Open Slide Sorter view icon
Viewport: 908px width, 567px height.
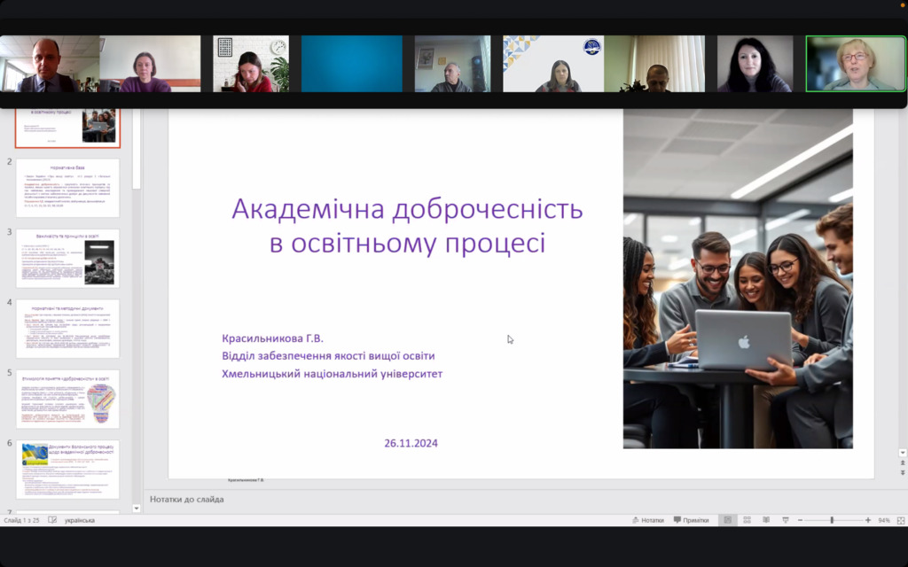747,520
